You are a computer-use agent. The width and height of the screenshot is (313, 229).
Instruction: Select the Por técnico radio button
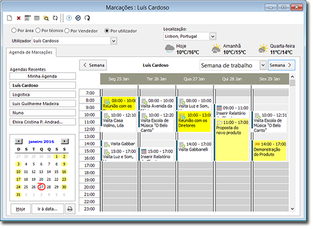click(x=38, y=30)
